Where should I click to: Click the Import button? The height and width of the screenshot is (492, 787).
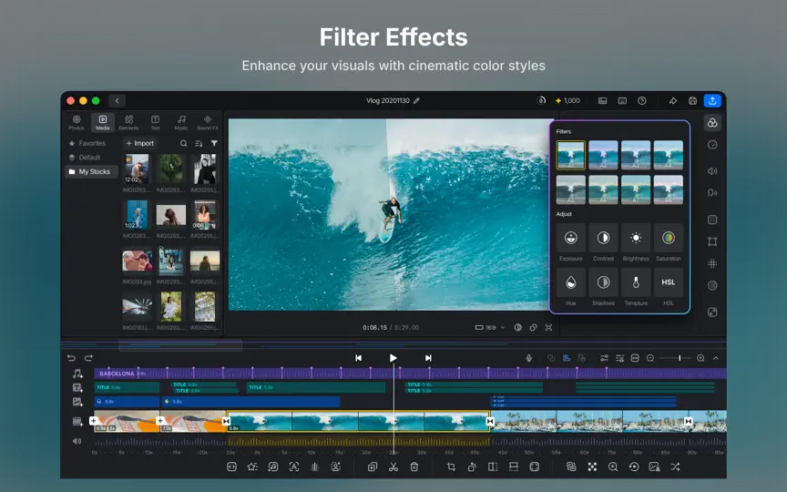pyautogui.click(x=140, y=143)
